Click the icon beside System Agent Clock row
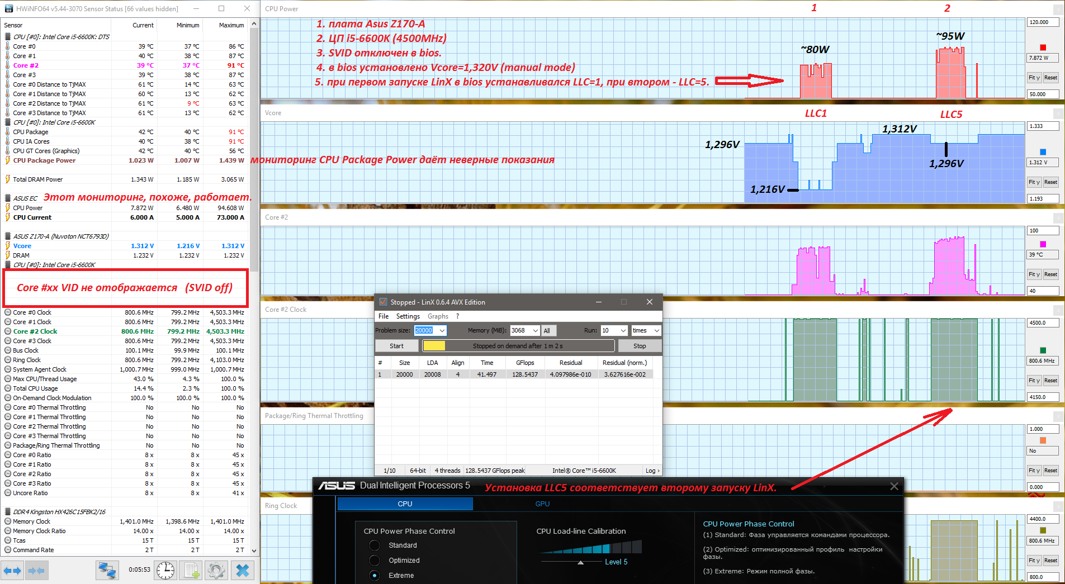 tap(8, 369)
